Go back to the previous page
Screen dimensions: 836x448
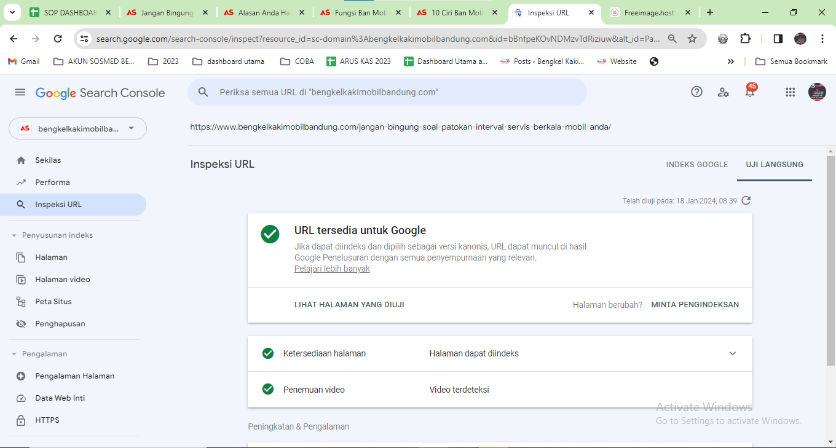tap(14, 39)
